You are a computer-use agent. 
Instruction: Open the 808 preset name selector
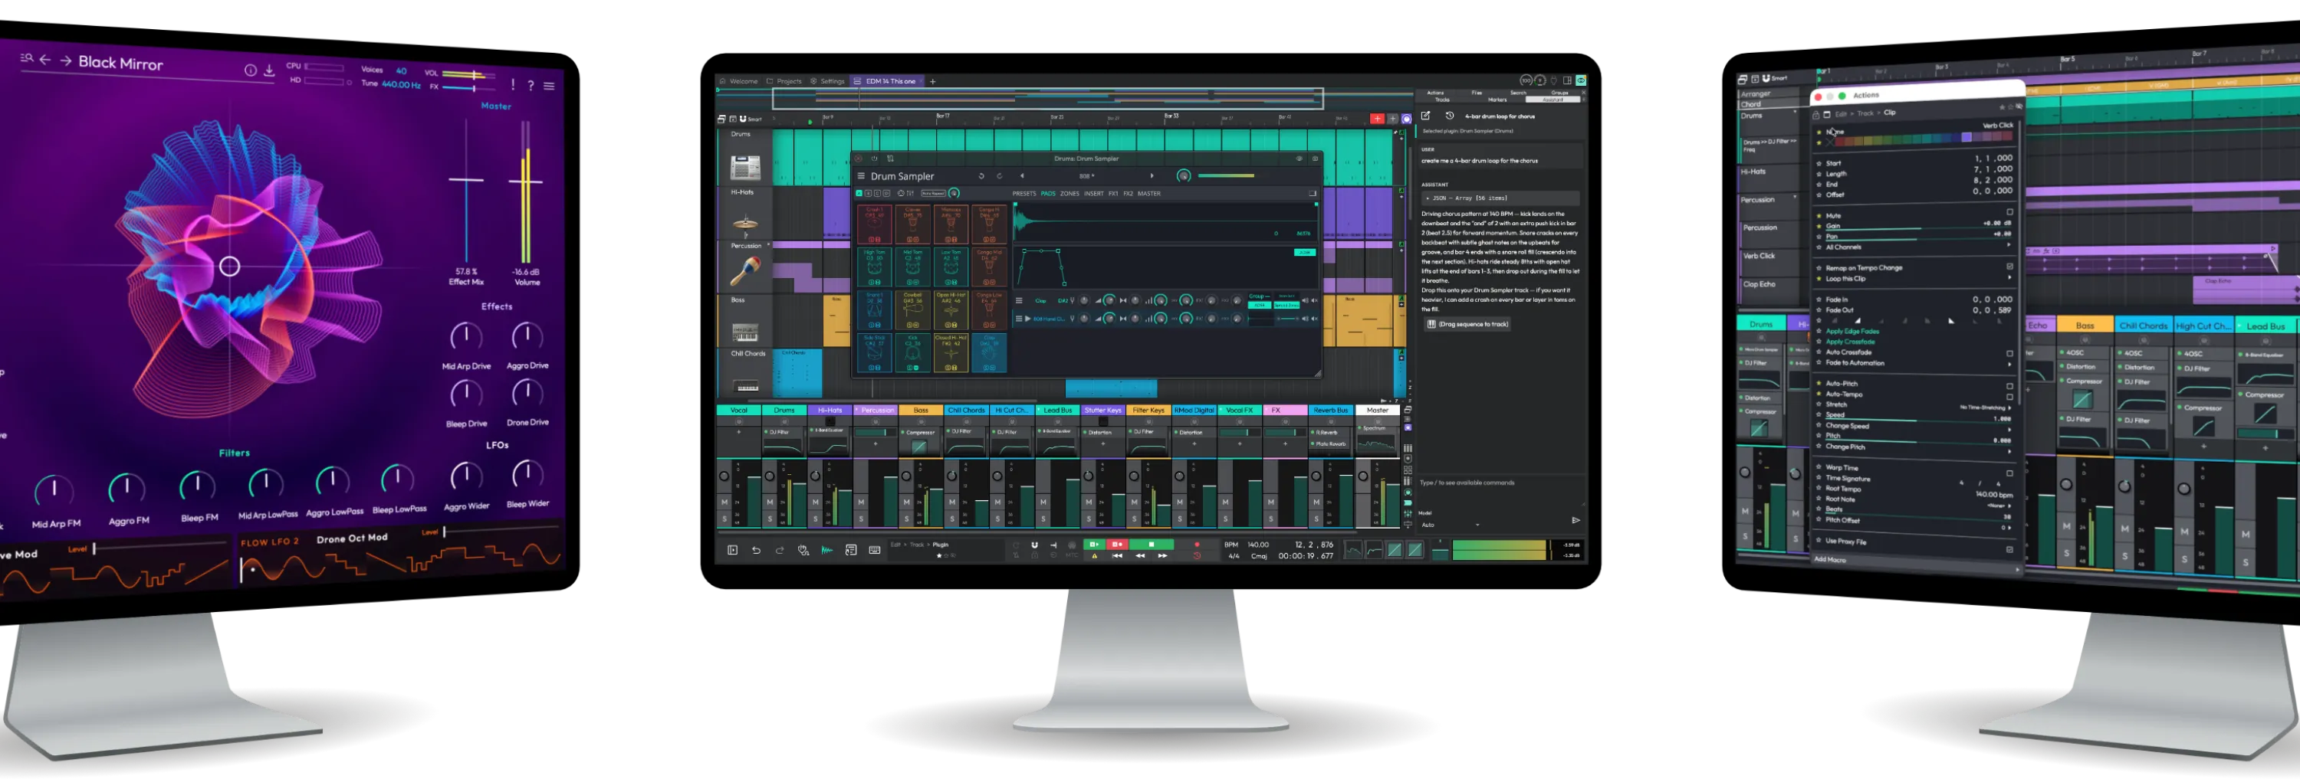pos(1086,175)
